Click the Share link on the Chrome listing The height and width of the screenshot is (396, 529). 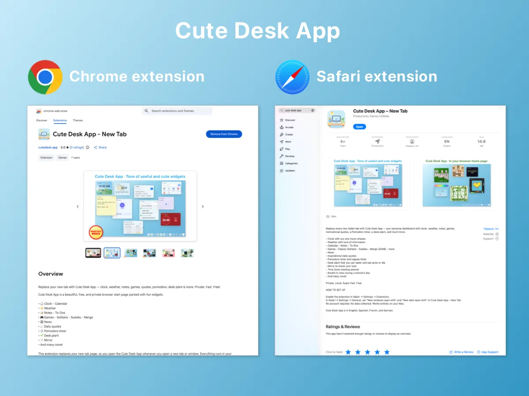point(100,148)
